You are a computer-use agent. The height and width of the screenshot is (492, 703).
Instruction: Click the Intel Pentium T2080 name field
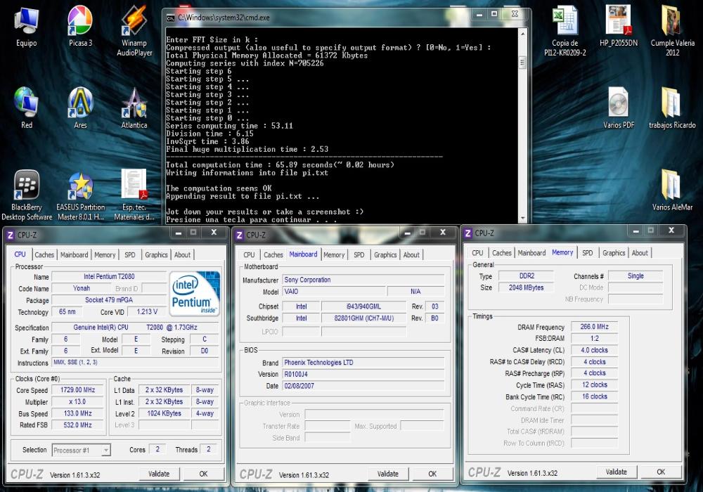109,276
